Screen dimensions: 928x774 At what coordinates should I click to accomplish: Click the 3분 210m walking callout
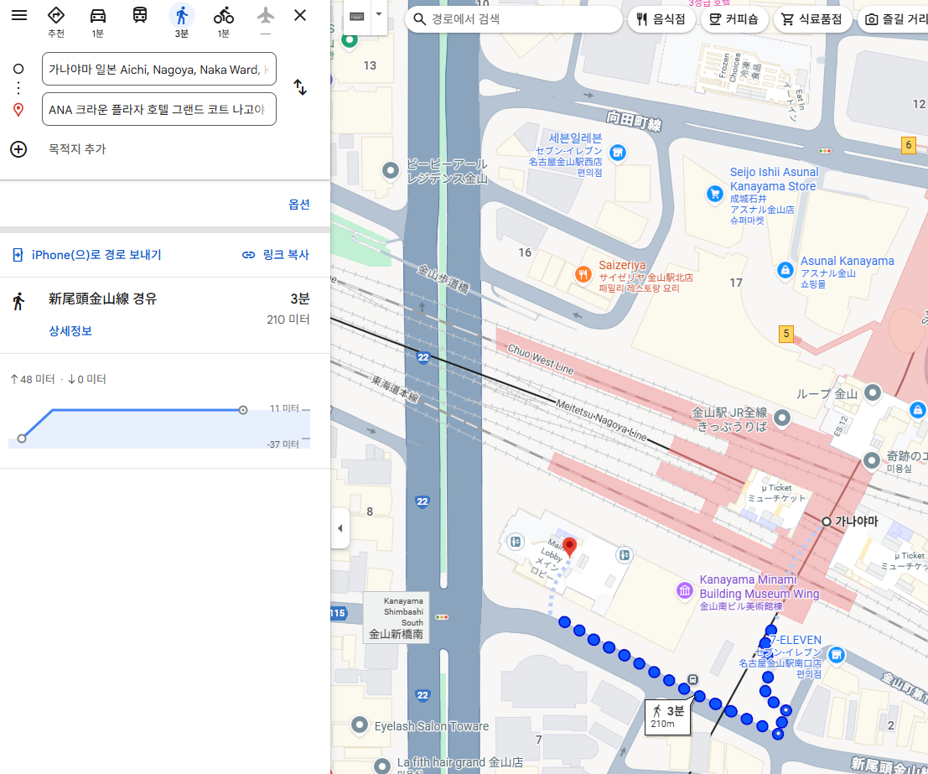(x=667, y=717)
